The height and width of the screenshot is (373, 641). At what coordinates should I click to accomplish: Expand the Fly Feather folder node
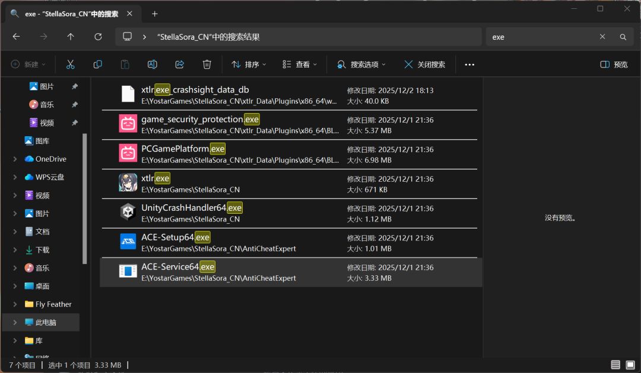15,304
